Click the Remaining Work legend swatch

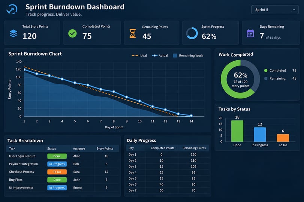tap(175, 55)
